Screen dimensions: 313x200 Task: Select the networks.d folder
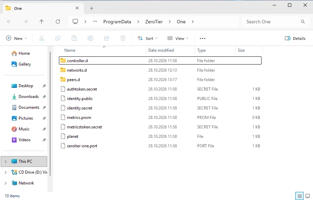(160, 70)
